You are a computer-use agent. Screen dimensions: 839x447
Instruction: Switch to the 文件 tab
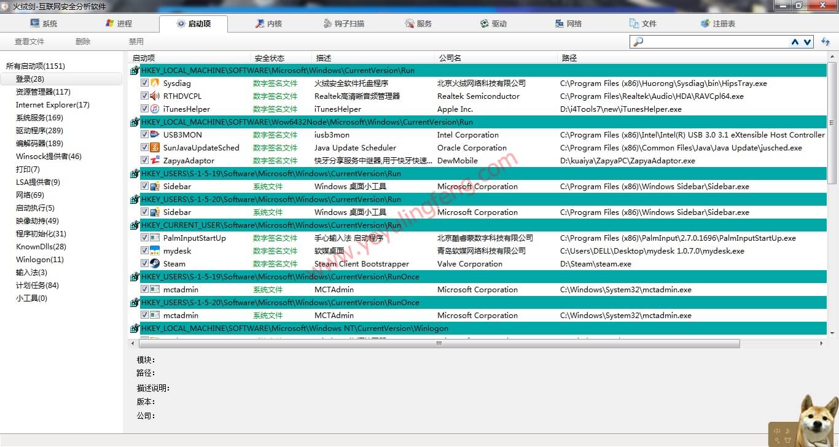click(x=643, y=23)
